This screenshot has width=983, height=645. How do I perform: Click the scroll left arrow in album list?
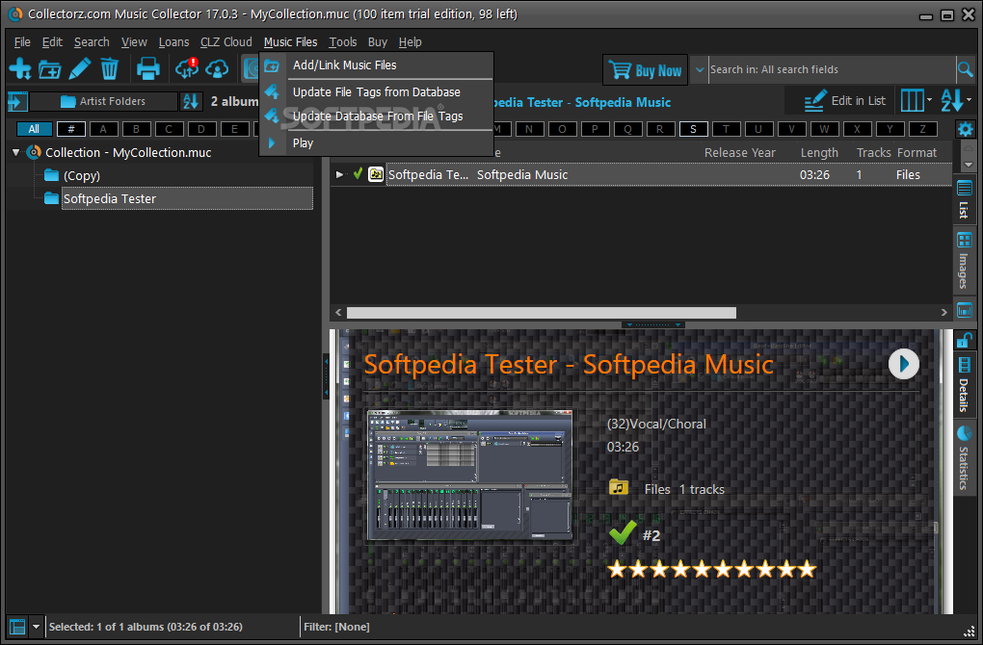[x=338, y=313]
